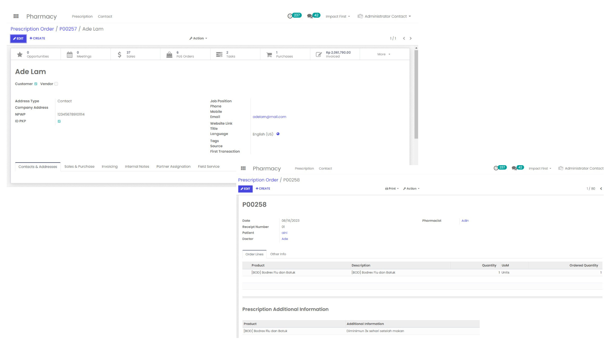
Task: Click the Invoiced pencil icon button
Action: (319, 55)
